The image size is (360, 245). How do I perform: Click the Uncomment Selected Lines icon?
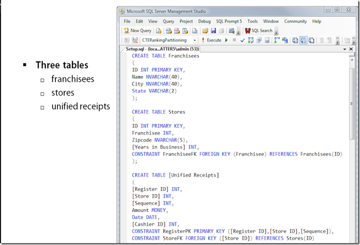click(330, 40)
